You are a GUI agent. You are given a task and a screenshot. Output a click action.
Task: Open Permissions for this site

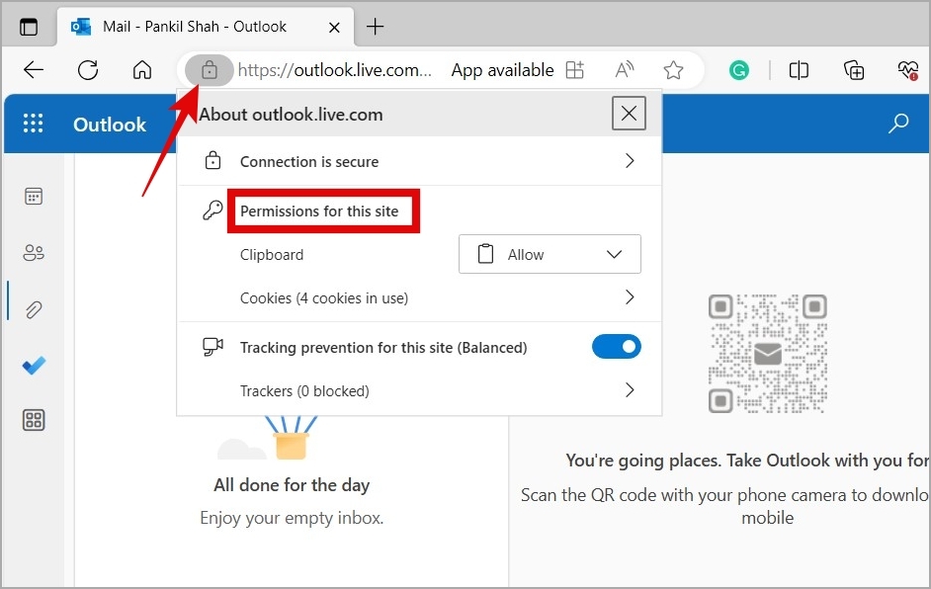pyautogui.click(x=319, y=211)
